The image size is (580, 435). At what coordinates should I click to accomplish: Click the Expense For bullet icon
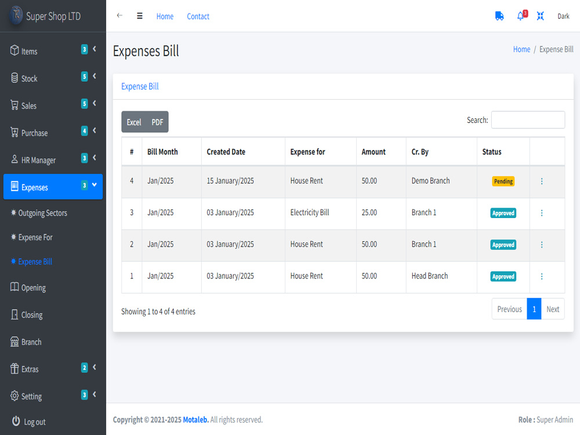pos(13,237)
